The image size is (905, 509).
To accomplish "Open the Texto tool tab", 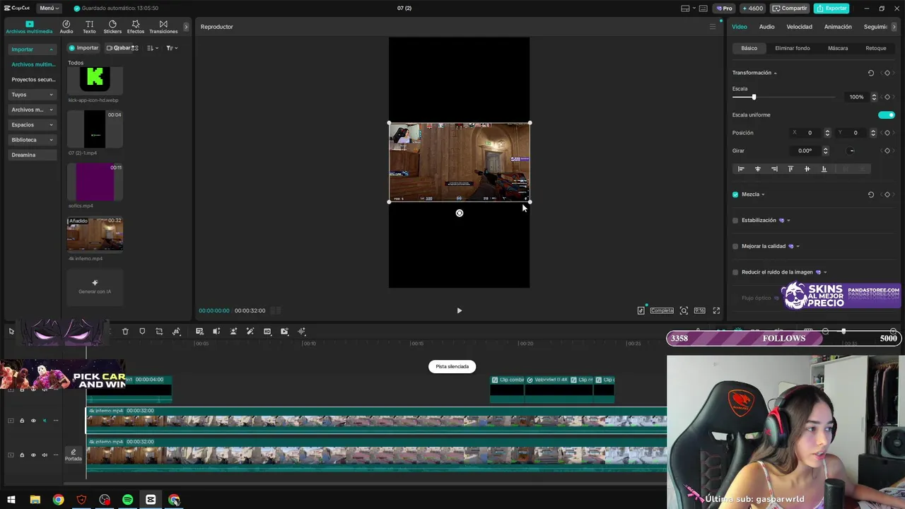I will (x=89, y=27).
